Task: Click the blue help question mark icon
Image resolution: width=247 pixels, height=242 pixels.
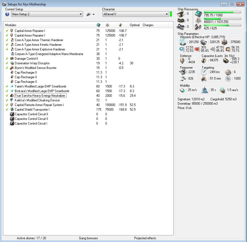Action: click(7, 14)
